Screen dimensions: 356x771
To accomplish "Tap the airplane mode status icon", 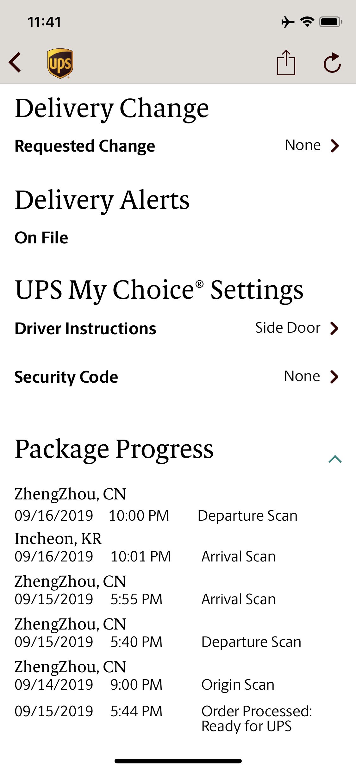I will coord(287,22).
